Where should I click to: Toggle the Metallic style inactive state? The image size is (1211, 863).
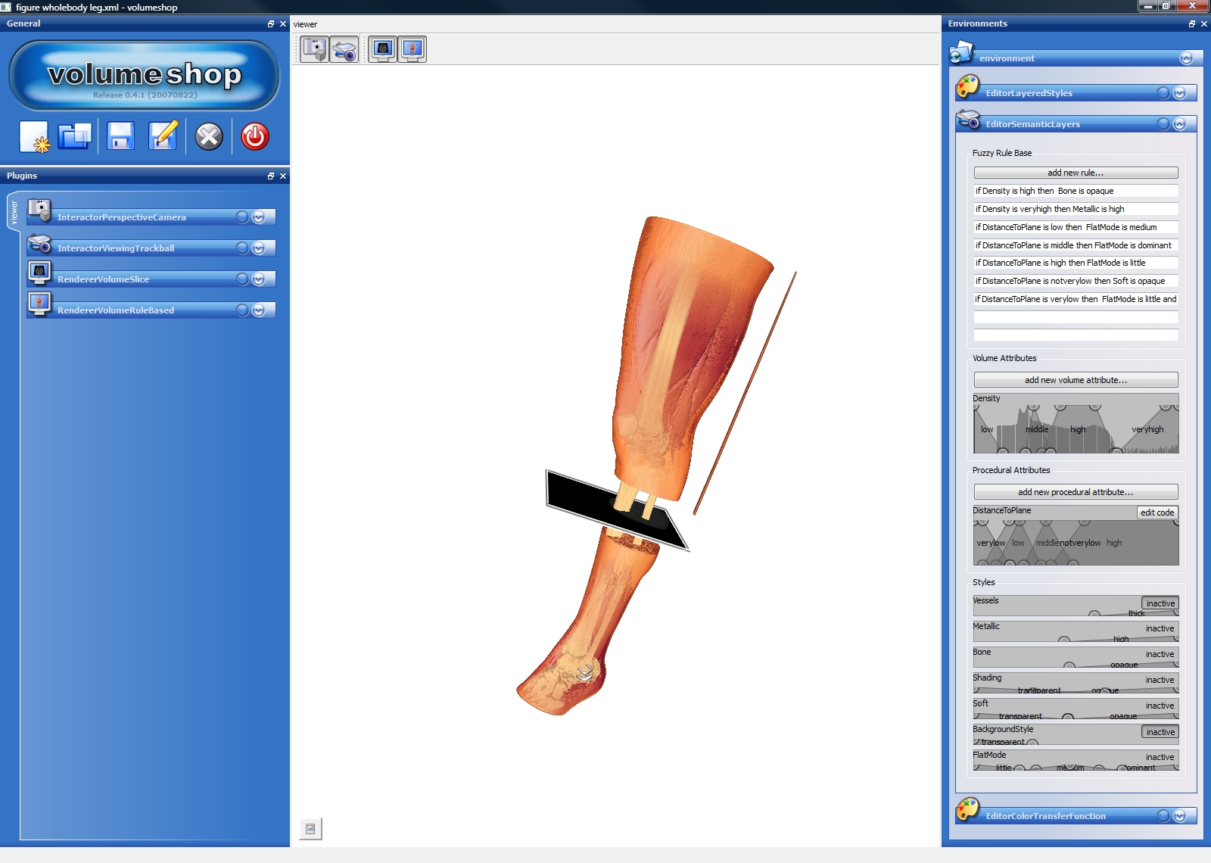pyautogui.click(x=1160, y=628)
